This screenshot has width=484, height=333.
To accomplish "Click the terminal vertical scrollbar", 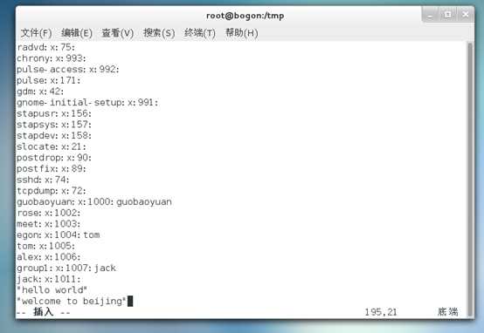I will coord(470,179).
